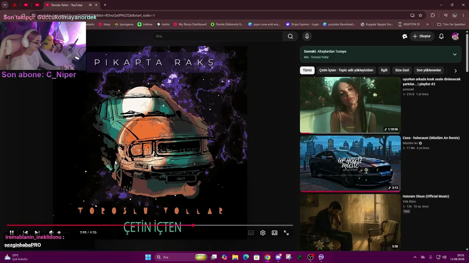
Task: Select the Tümü filter chip
Action: [307, 70]
